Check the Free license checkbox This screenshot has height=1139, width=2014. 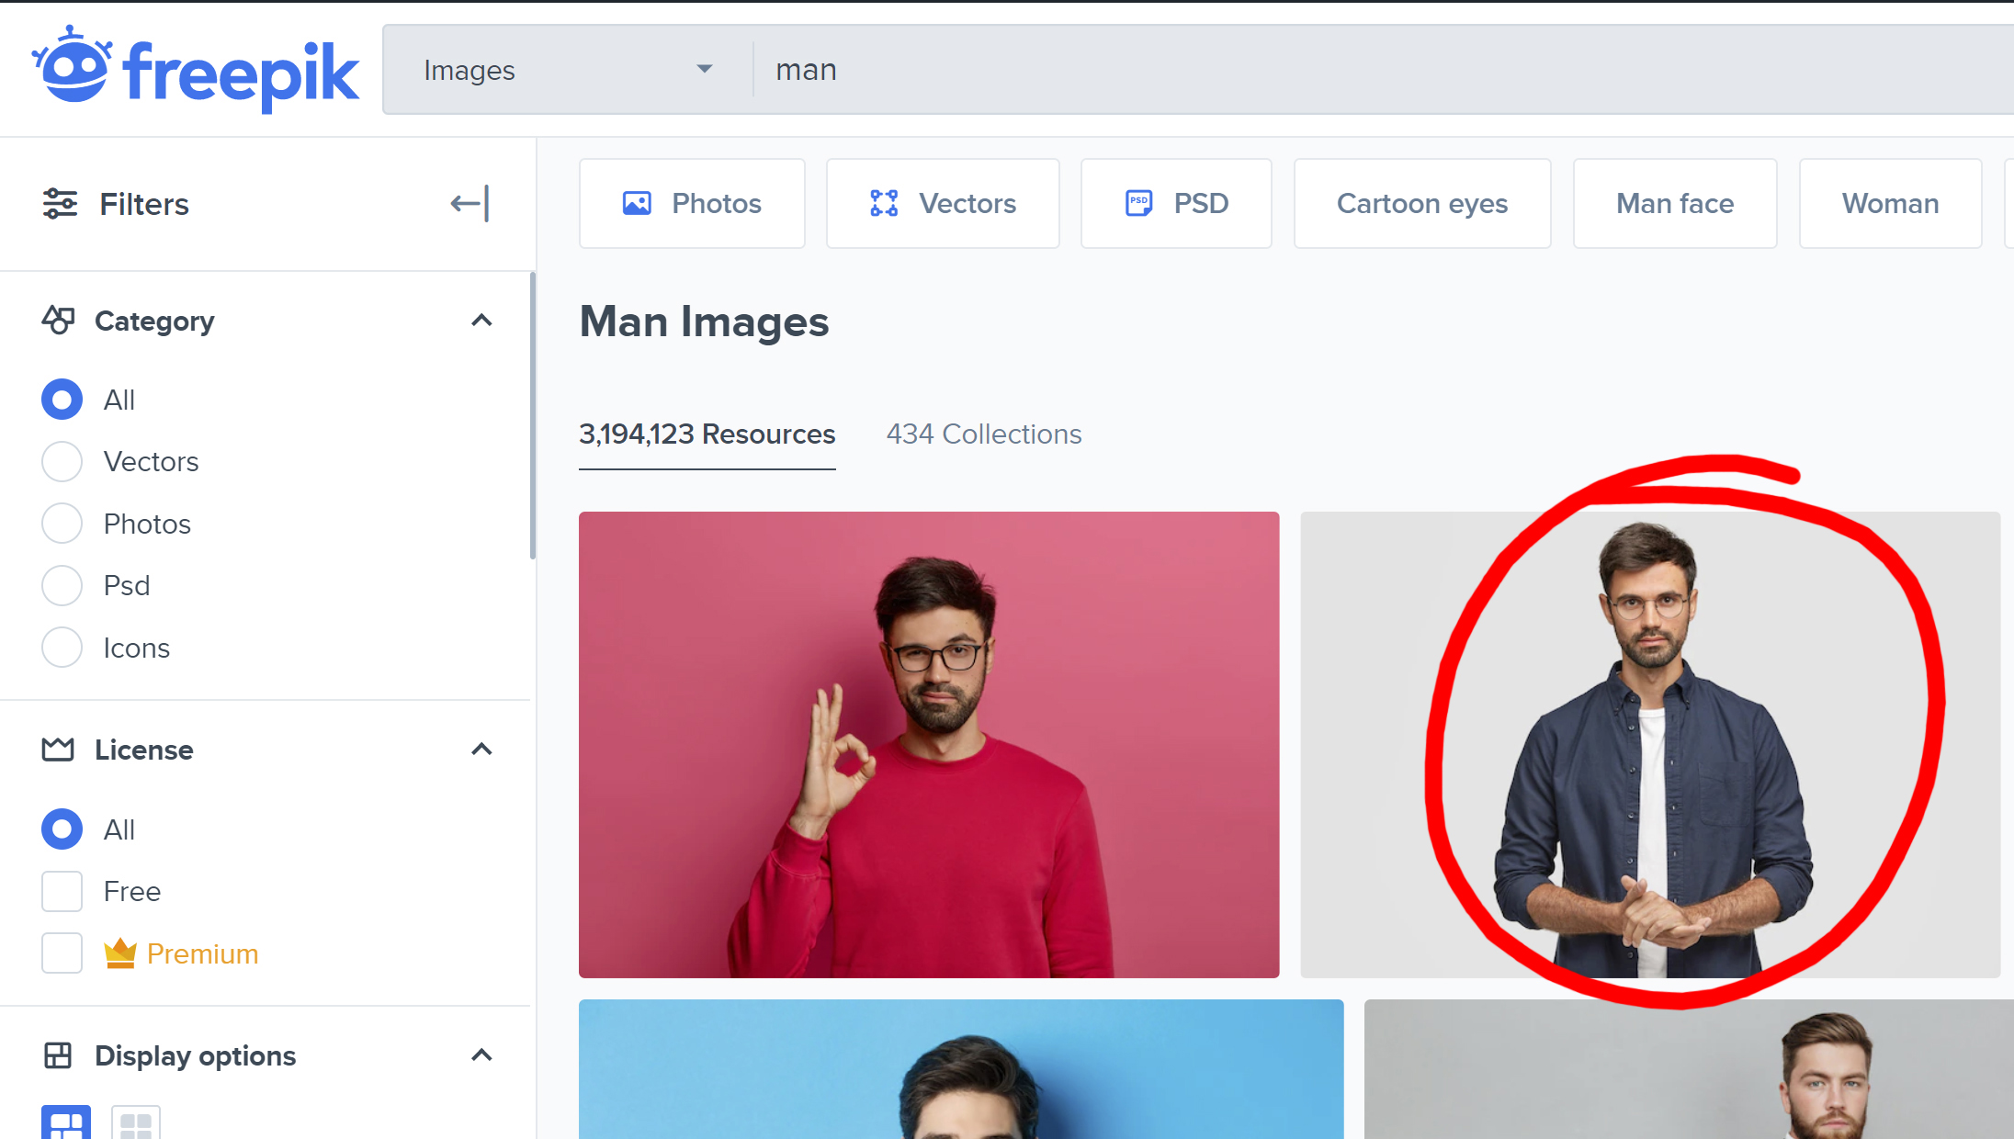coord(62,891)
